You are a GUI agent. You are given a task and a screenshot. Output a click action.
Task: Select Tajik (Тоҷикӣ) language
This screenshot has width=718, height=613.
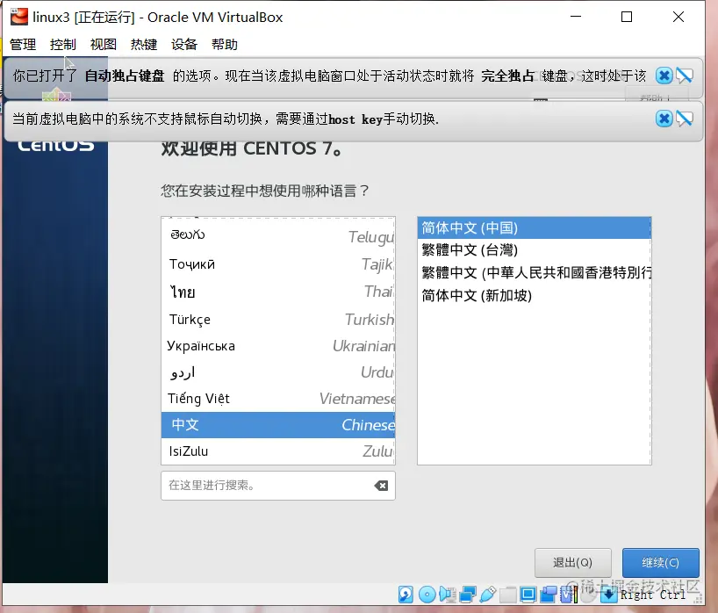coord(278,264)
